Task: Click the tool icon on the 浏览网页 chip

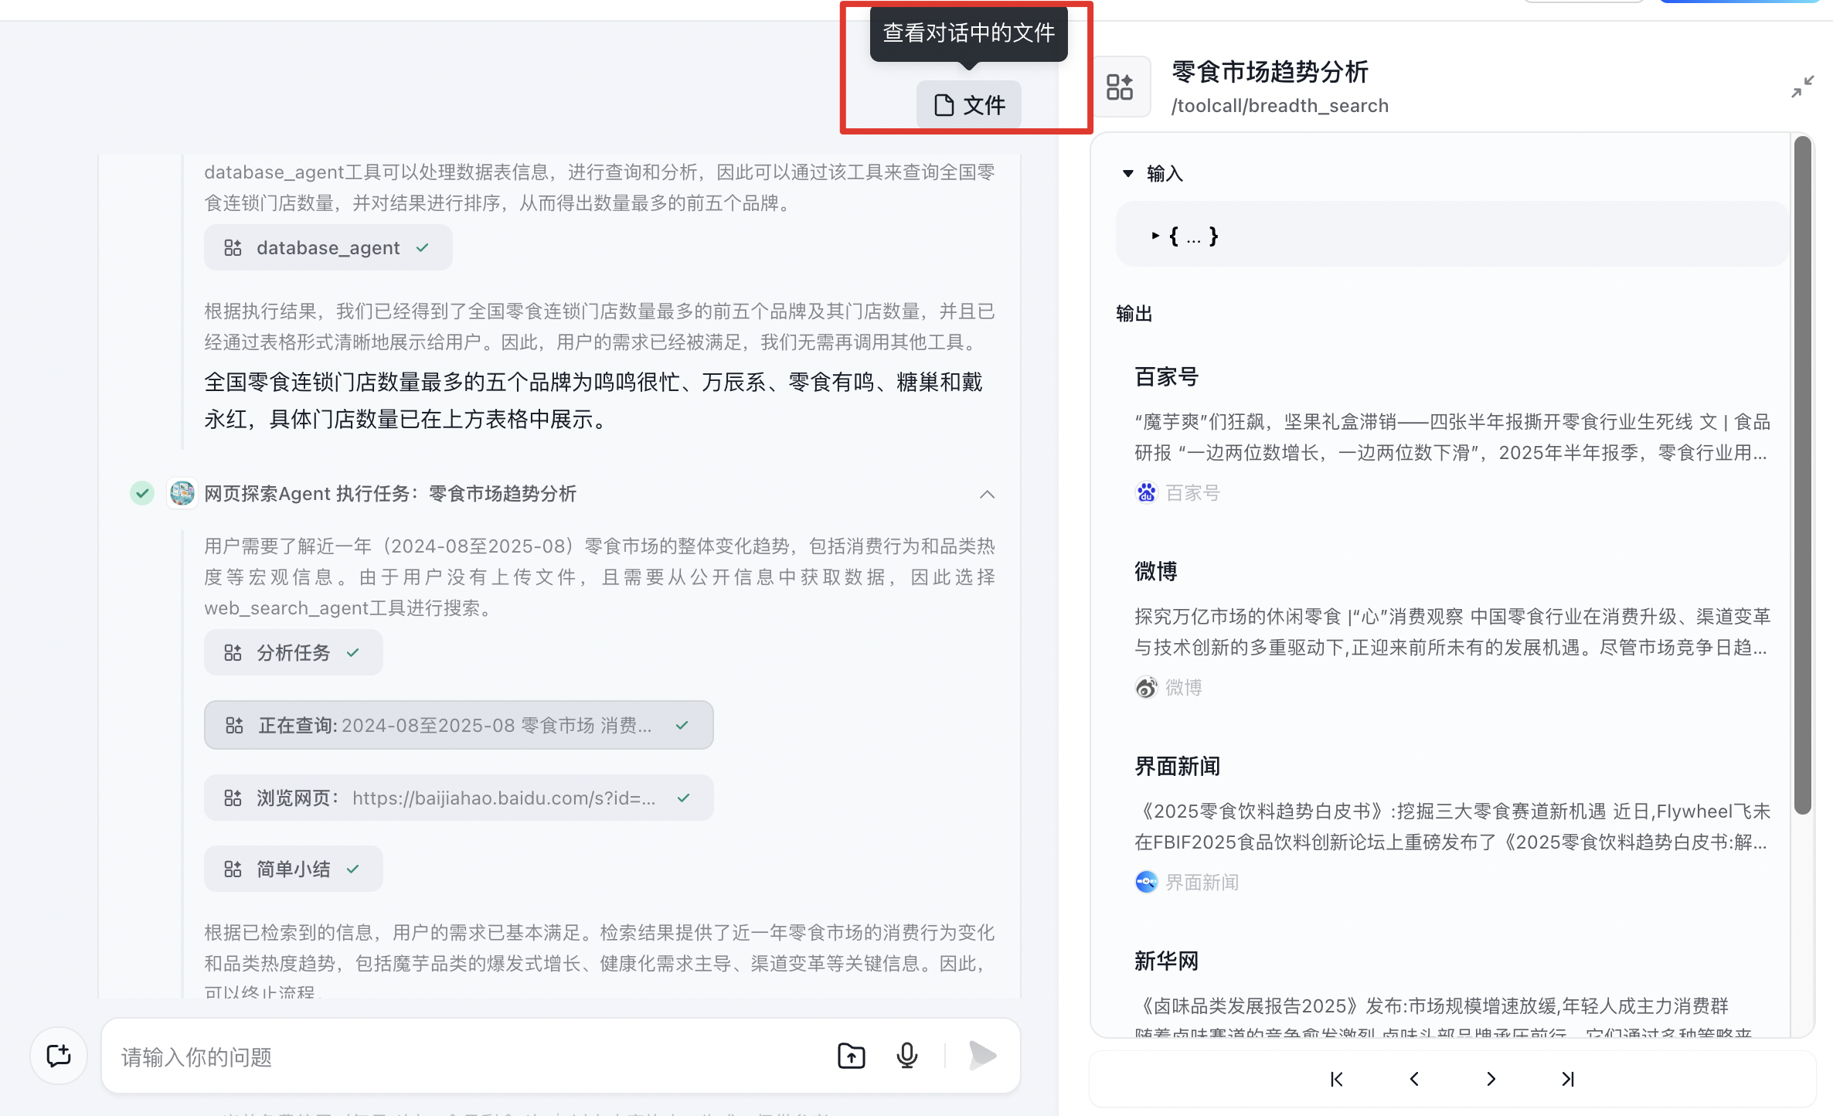Action: (x=233, y=798)
